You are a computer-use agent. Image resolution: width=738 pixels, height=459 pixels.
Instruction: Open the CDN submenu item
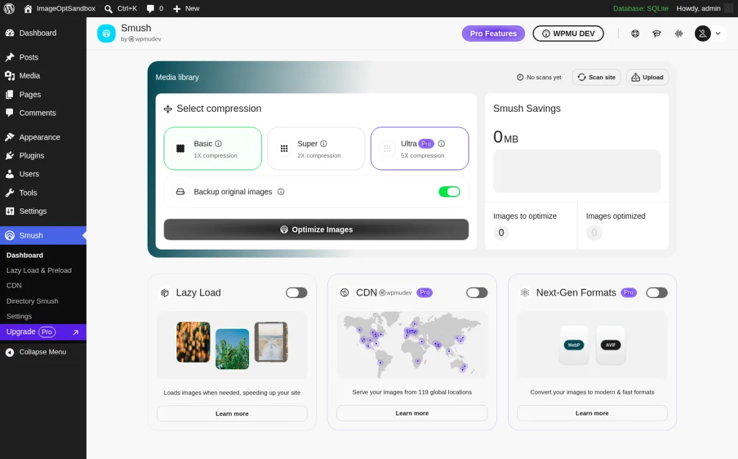tap(14, 286)
